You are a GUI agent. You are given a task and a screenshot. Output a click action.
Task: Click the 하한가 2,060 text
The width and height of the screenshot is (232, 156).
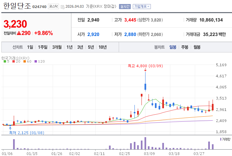pyautogui.click(x=150, y=34)
